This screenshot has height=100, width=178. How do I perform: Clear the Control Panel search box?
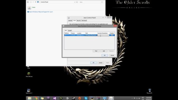click(102, 2)
